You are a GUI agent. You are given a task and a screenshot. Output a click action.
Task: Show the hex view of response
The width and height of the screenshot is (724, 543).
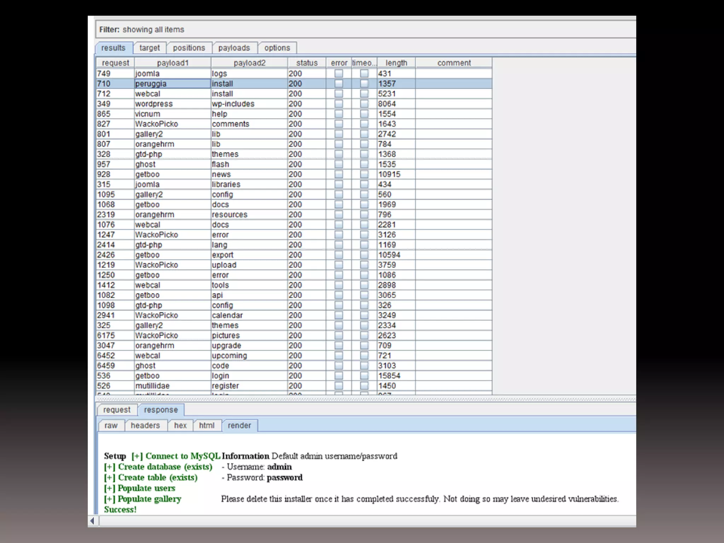(180, 425)
